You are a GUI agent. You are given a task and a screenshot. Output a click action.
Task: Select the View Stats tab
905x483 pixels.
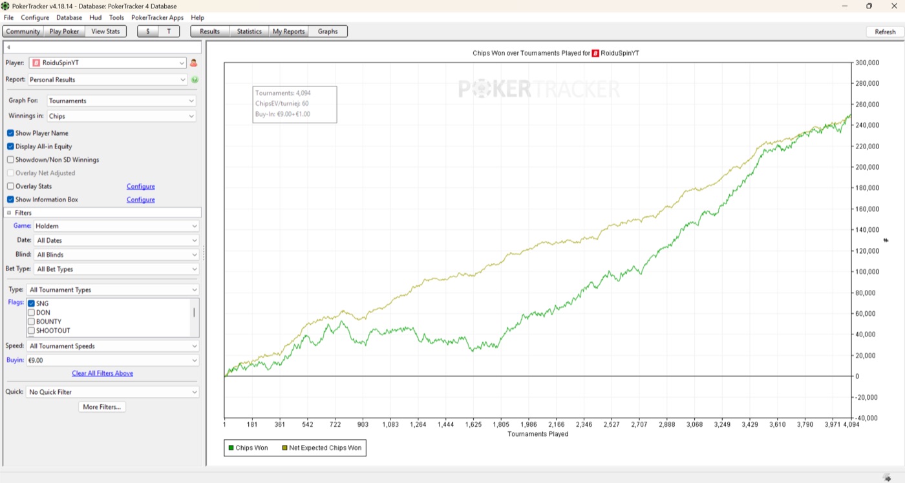pos(105,31)
